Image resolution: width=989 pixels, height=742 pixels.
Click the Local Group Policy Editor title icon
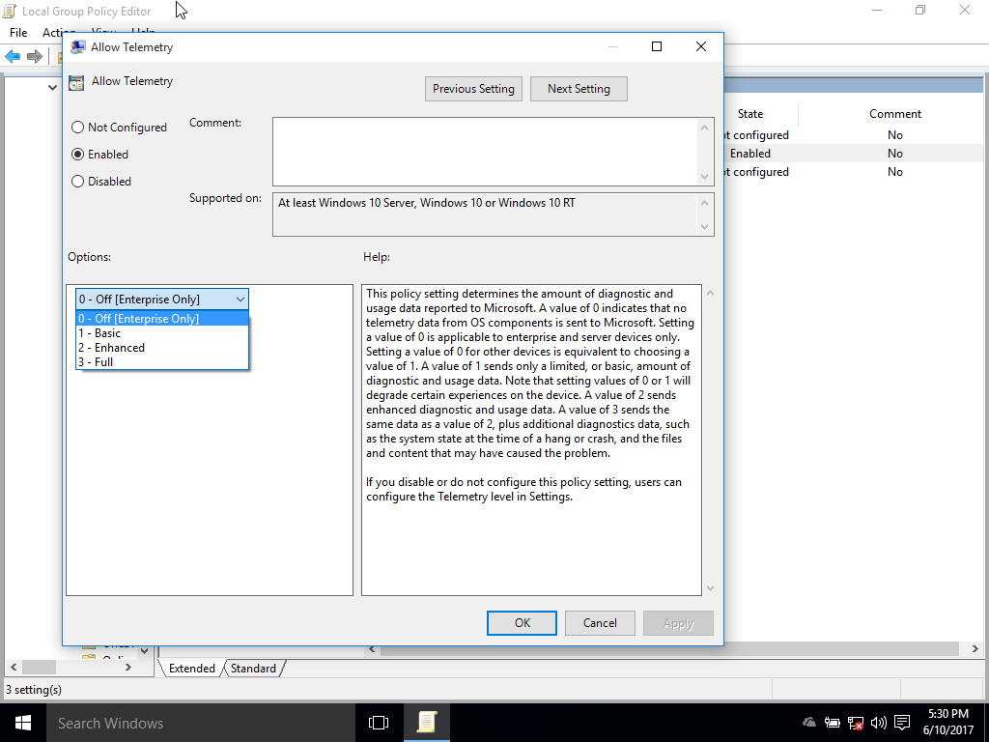[x=10, y=12]
